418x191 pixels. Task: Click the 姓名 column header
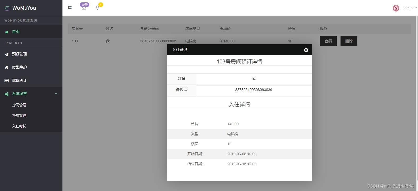point(110,29)
